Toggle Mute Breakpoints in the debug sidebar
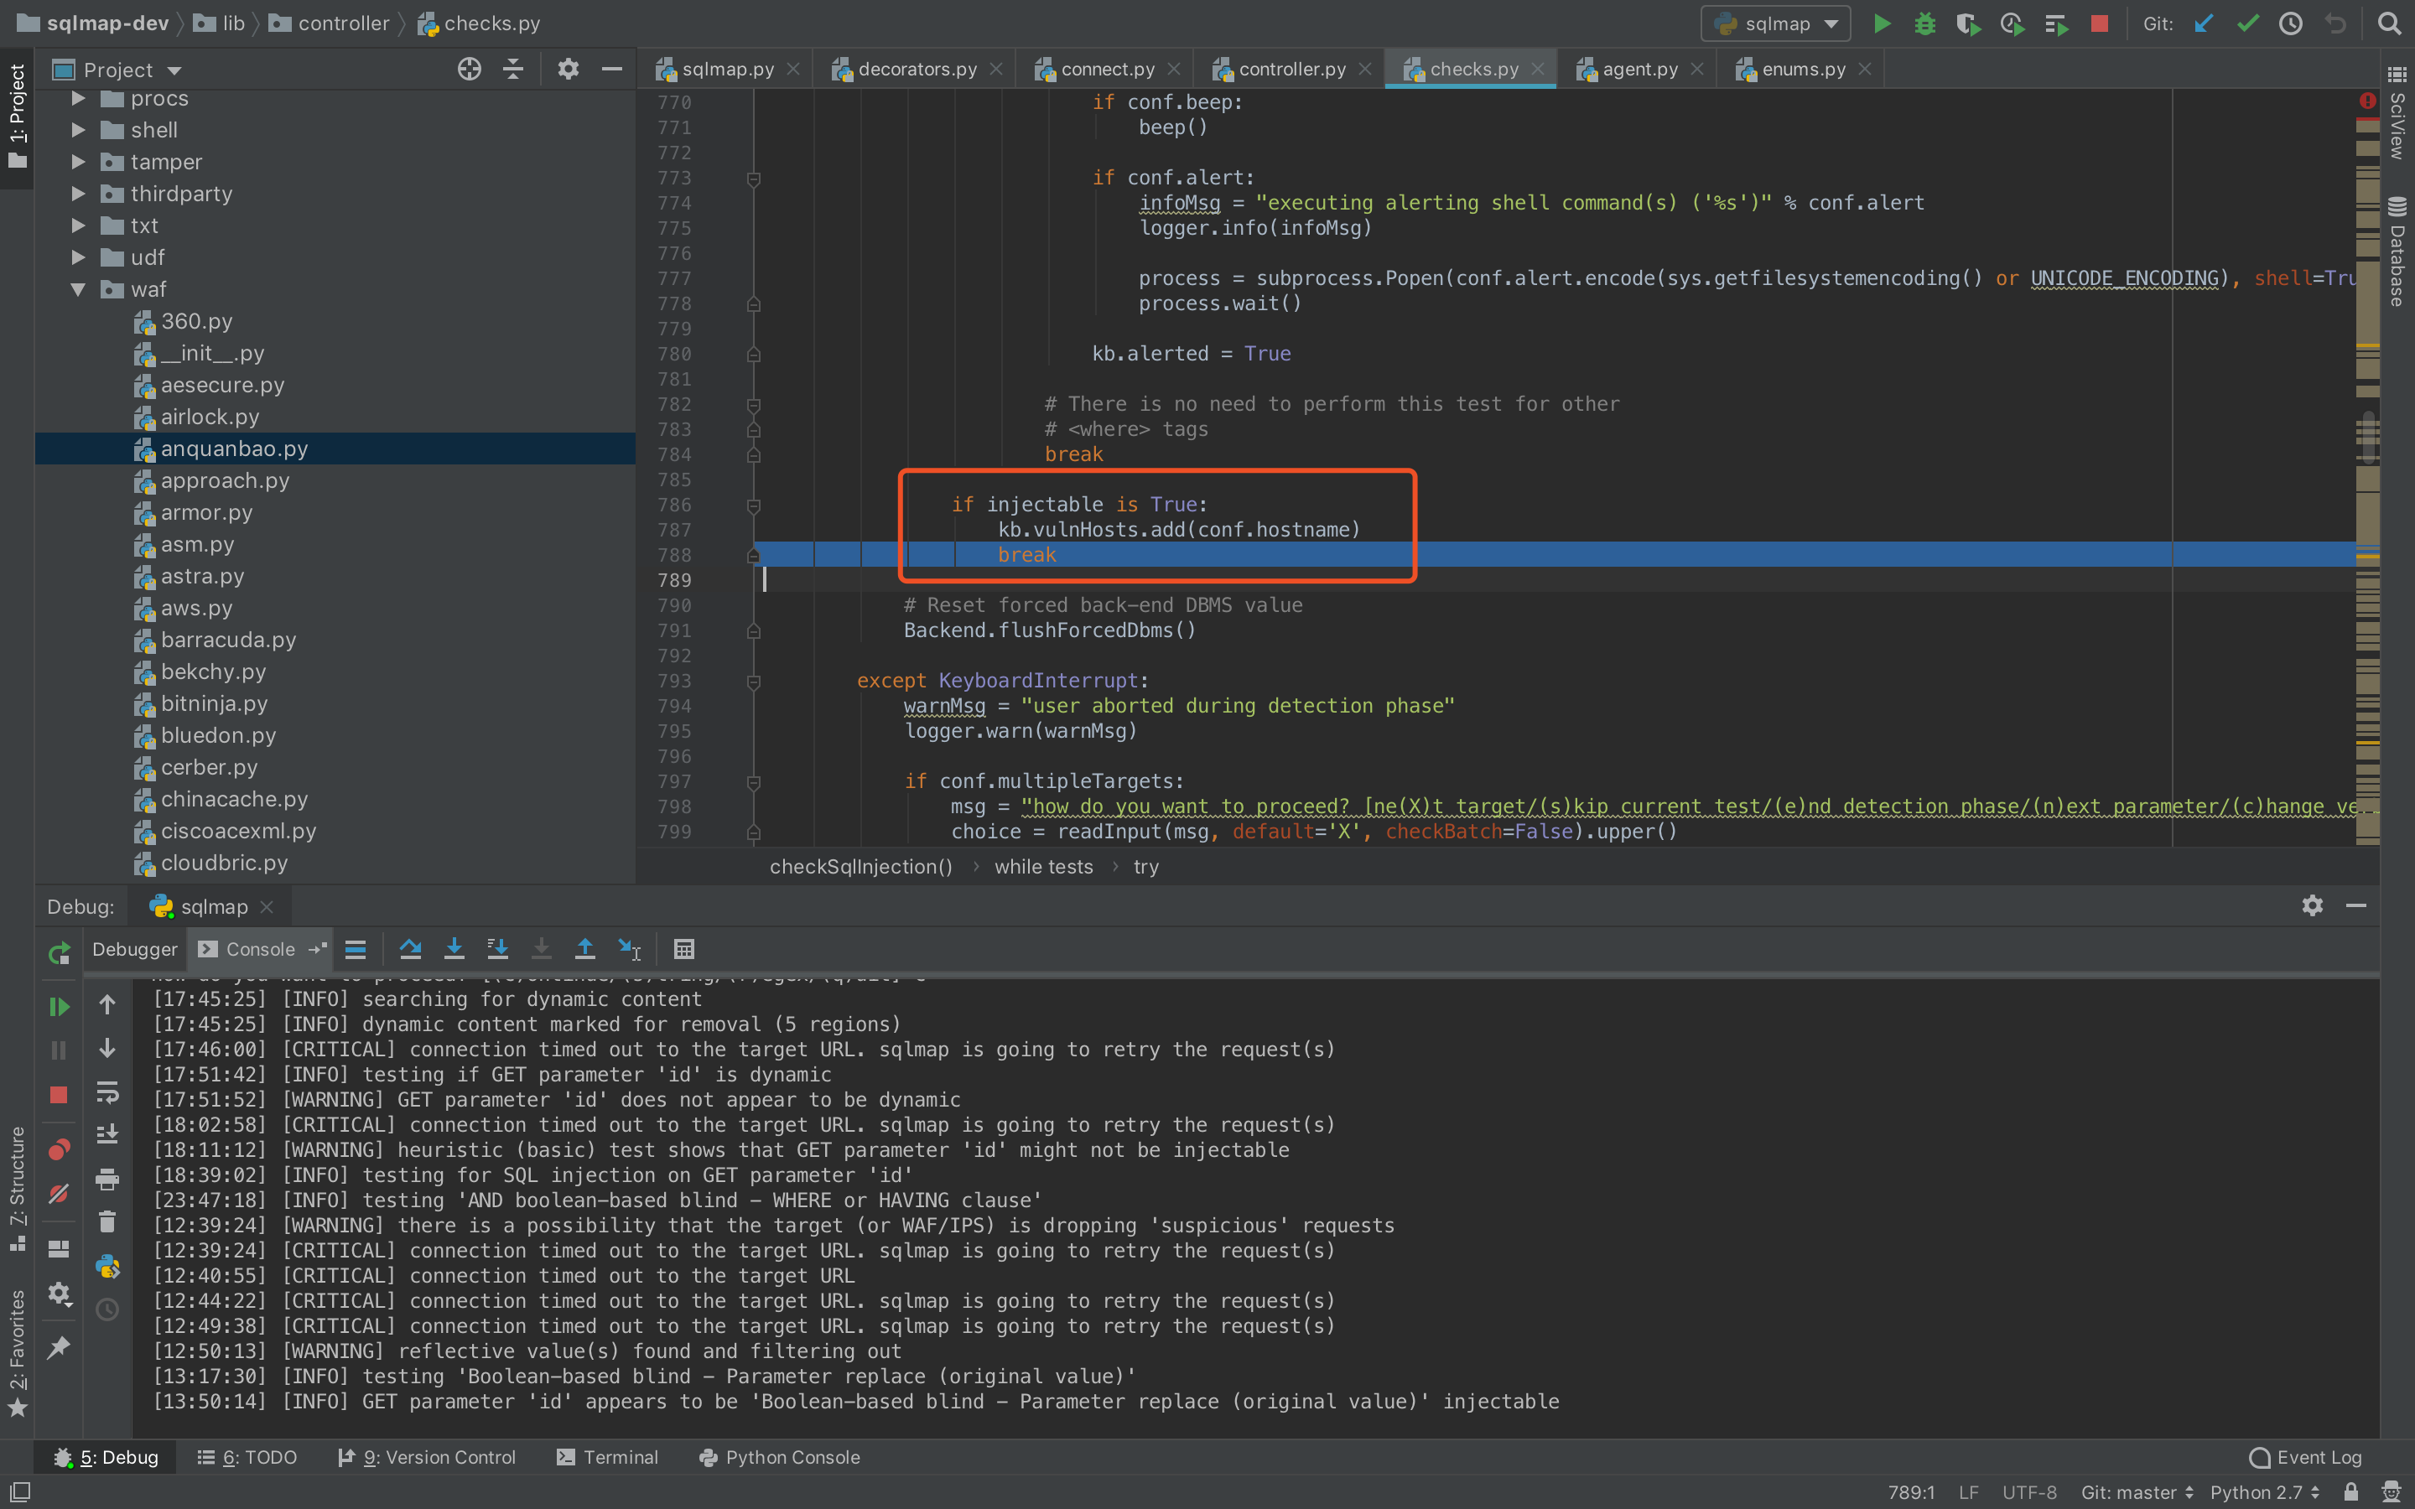Viewport: 2415px width, 1509px height. (59, 1194)
